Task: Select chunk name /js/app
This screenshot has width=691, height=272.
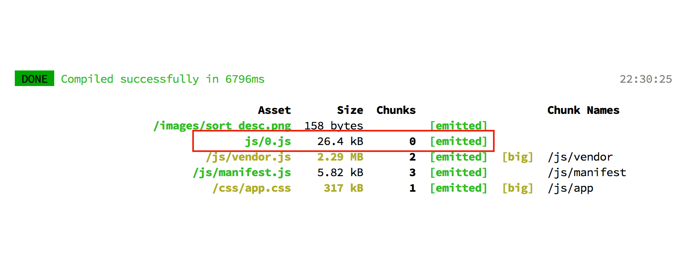Action: 570,188
